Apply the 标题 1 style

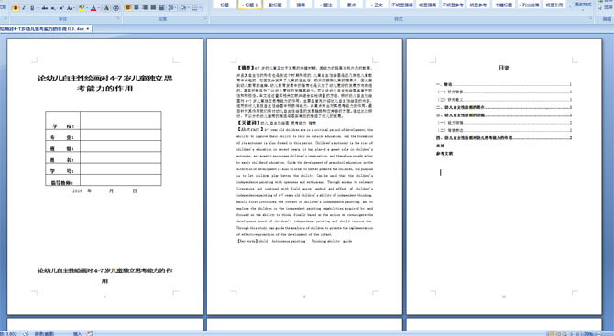pos(250,5)
